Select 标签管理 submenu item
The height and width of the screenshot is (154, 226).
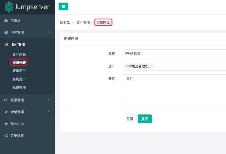[19, 87]
